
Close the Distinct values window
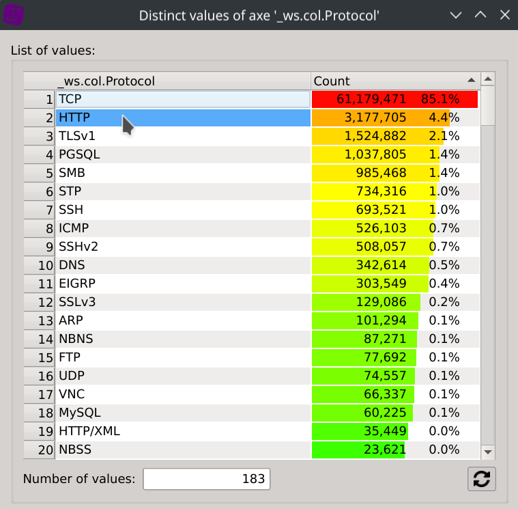(x=504, y=14)
